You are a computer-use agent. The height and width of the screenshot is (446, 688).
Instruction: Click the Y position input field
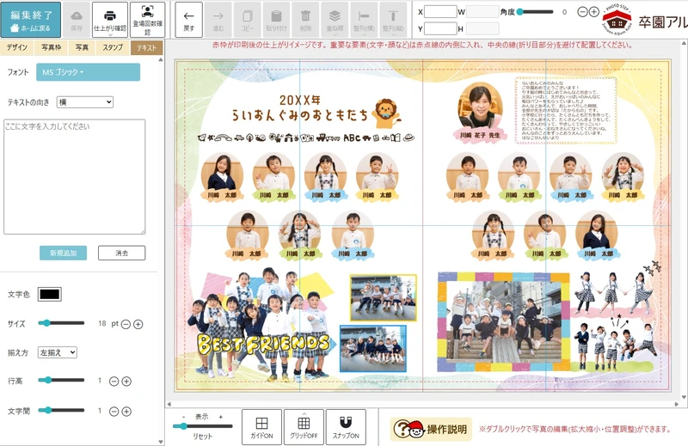pos(440,28)
